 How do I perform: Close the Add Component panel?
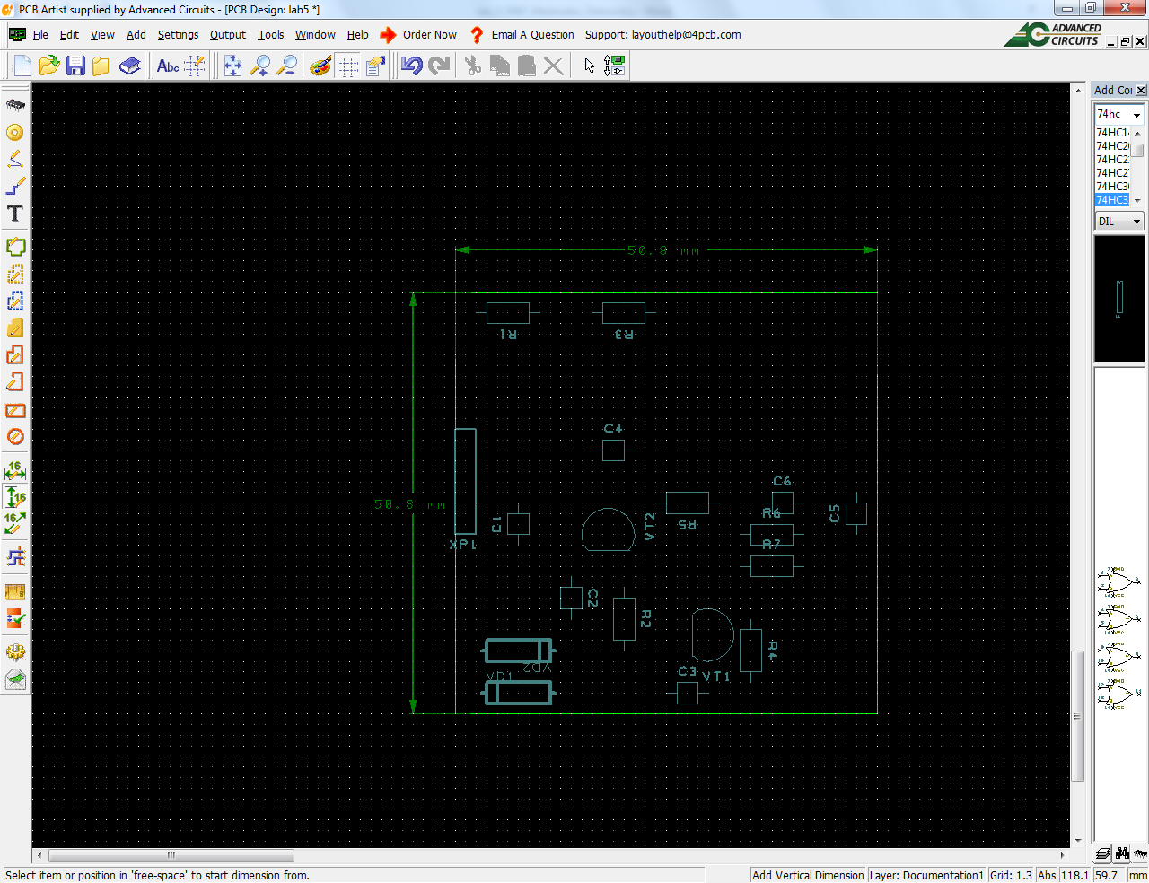[1141, 91]
